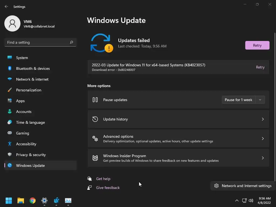Image resolution: width=276 pixels, height=207 pixels.
Task: Select Time & language category
Action: 40,122
